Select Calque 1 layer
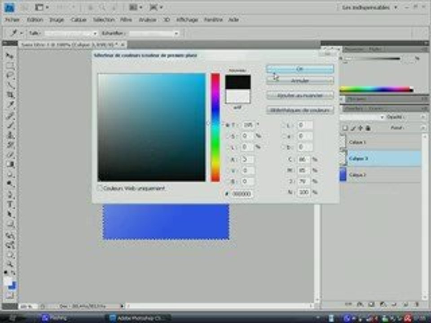Screen dimensions: 431x323 pos(381,142)
